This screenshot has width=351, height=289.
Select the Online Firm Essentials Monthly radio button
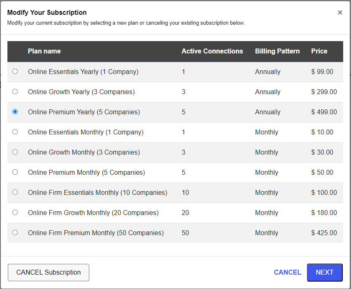point(15,192)
